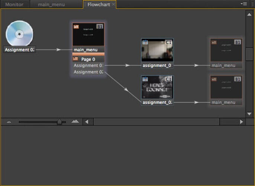Click the menu icon atop highlighted main_menu node
Image resolution: width=255 pixels, height=186 pixels.
[76, 27]
